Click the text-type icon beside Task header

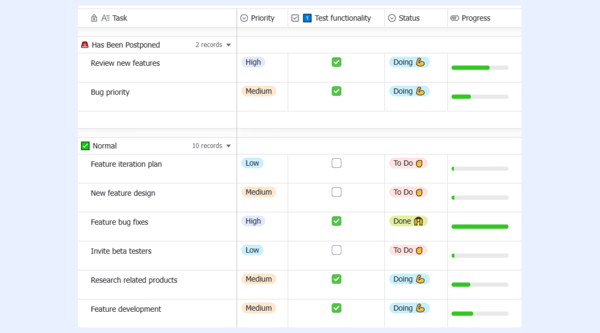pyautogui.click(x=105, y=18)
